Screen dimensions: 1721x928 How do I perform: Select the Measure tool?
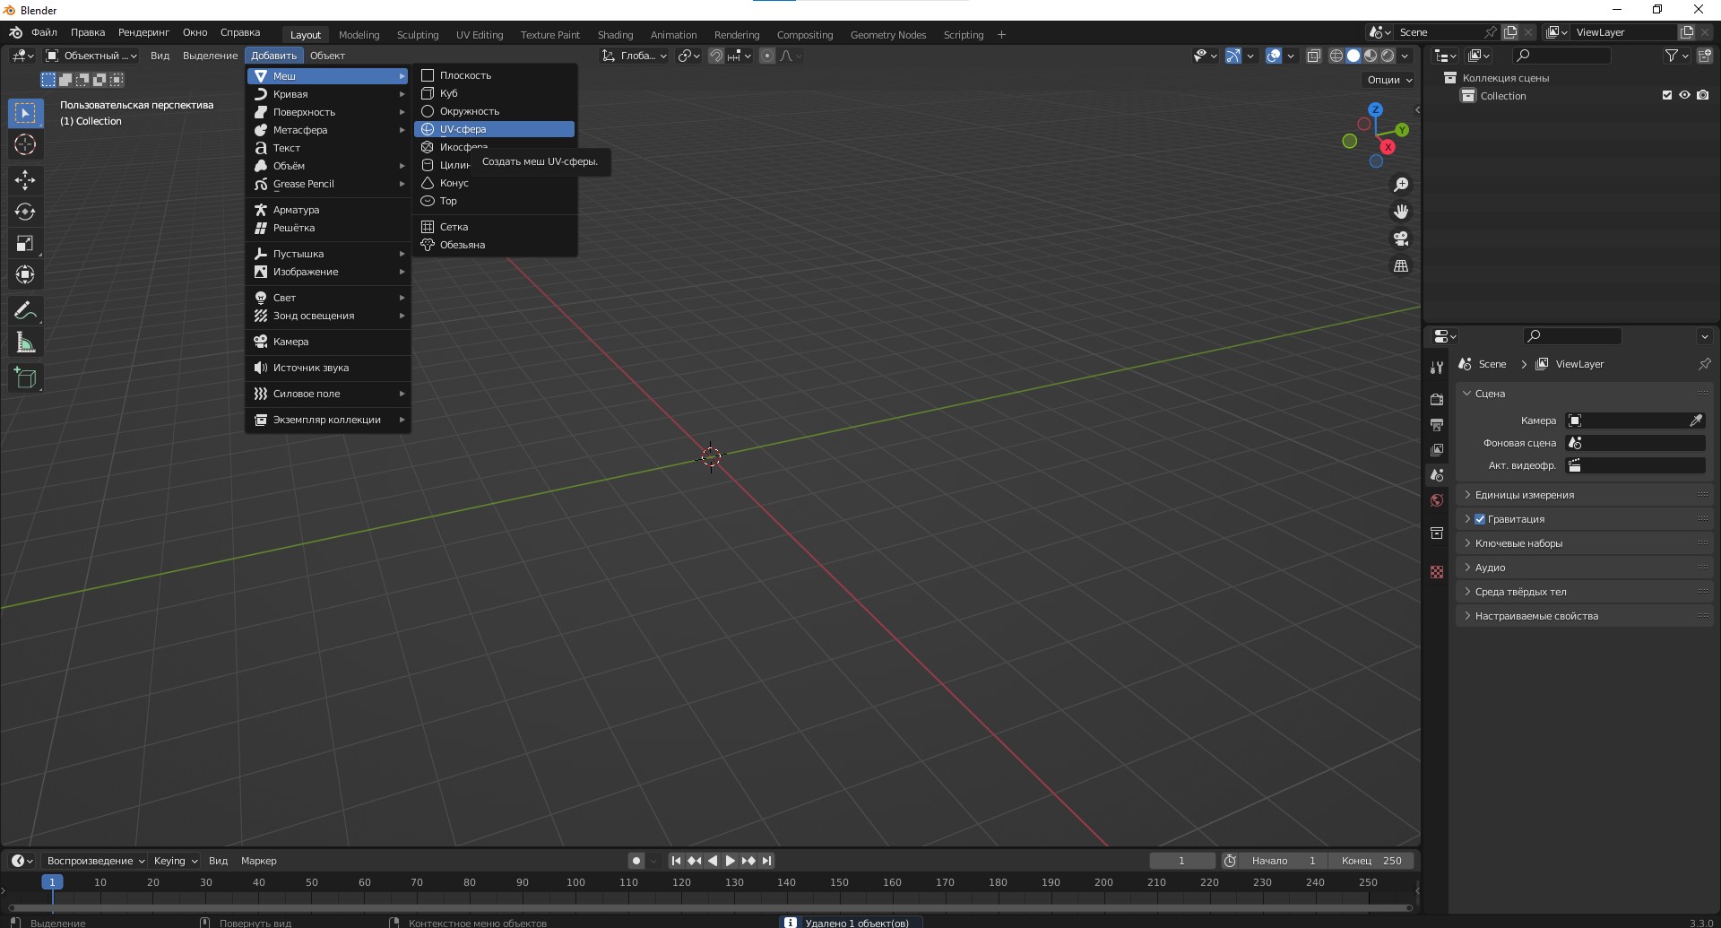[25, 343]
